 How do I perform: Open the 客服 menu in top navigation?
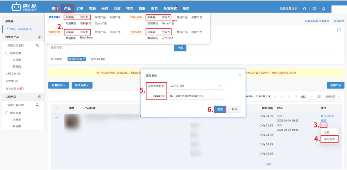92,8
